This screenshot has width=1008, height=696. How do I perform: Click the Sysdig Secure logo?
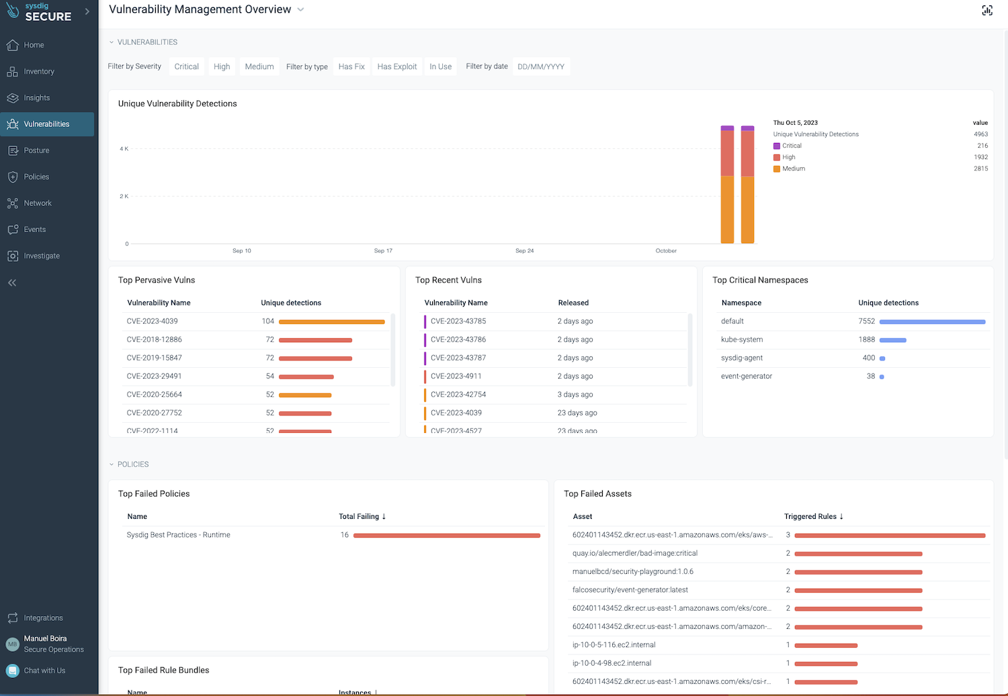(39, 12)
